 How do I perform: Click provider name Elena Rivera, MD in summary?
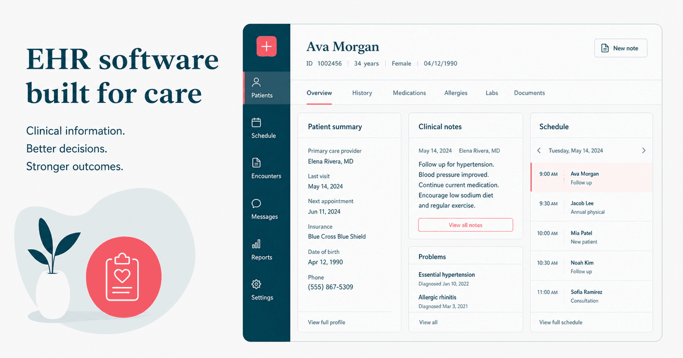331,161
